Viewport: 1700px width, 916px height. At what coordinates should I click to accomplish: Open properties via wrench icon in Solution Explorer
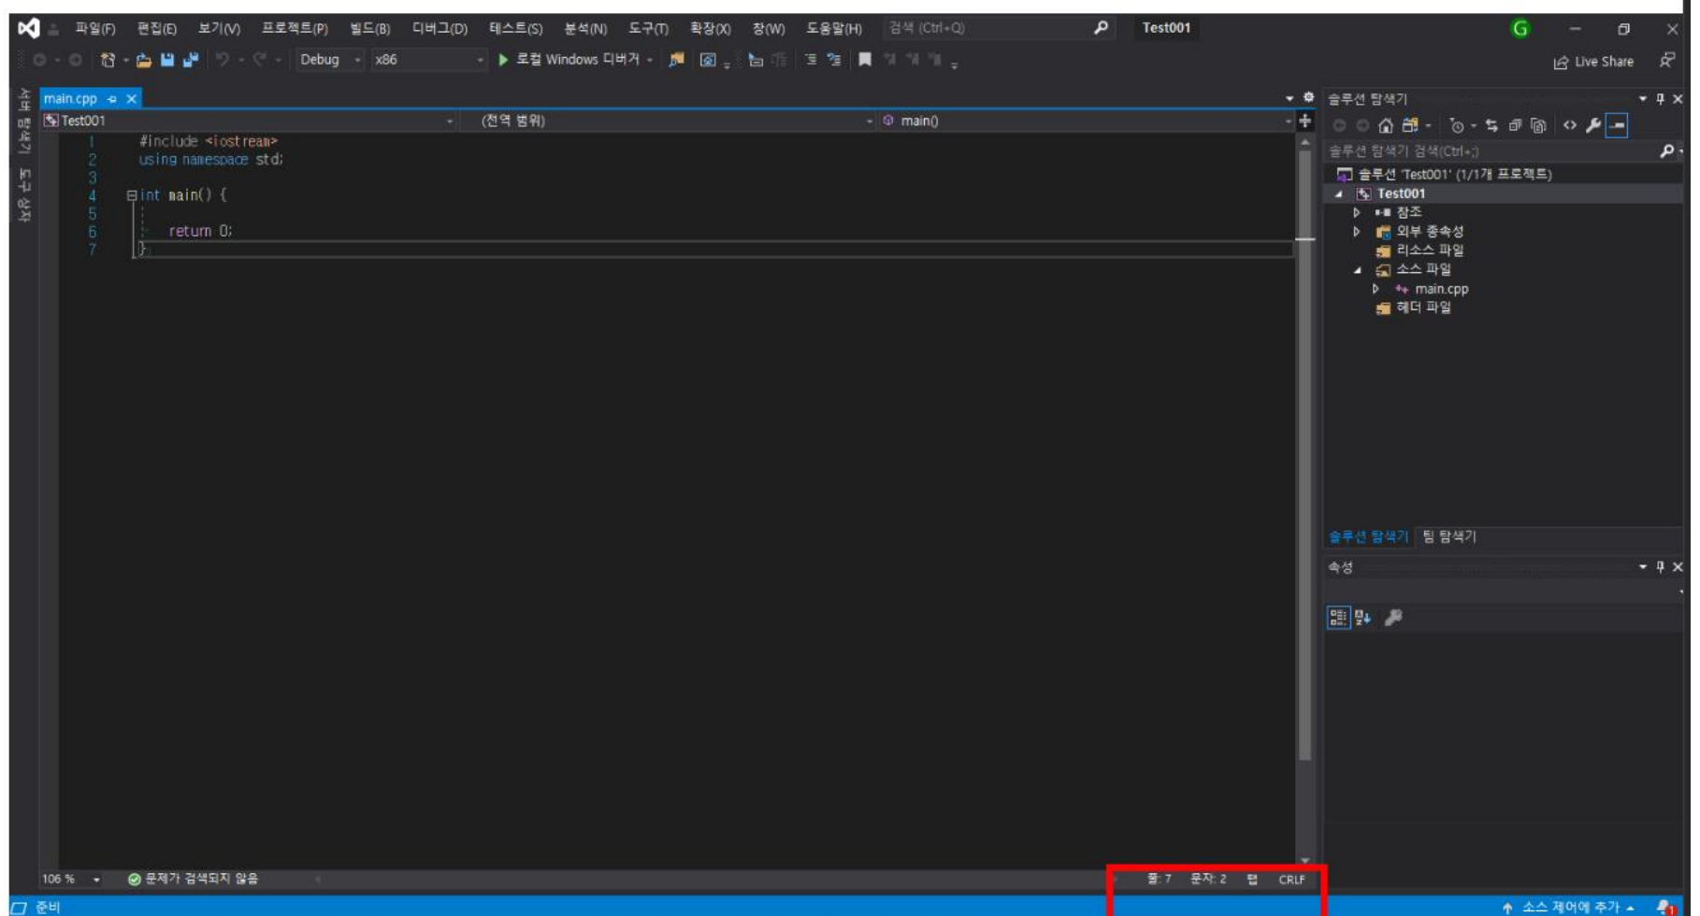coord(1593,125)
